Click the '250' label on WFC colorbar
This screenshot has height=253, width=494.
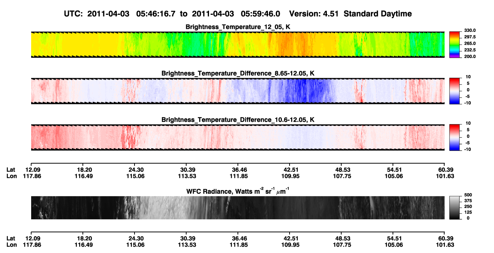(468, 207)
